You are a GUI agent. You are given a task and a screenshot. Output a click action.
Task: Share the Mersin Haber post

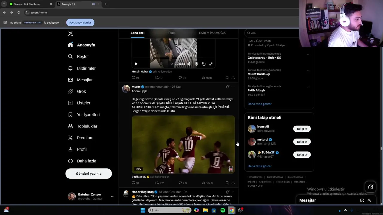click(x=233, y=78)
